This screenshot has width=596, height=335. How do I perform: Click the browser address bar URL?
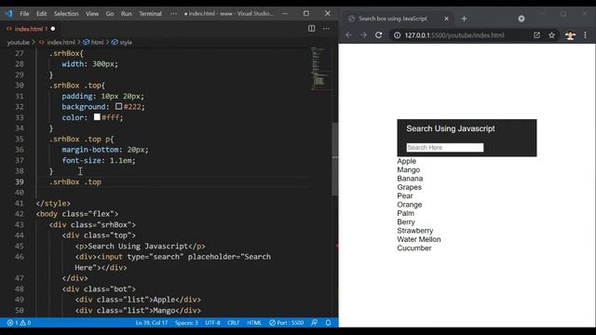pos(454,35)
